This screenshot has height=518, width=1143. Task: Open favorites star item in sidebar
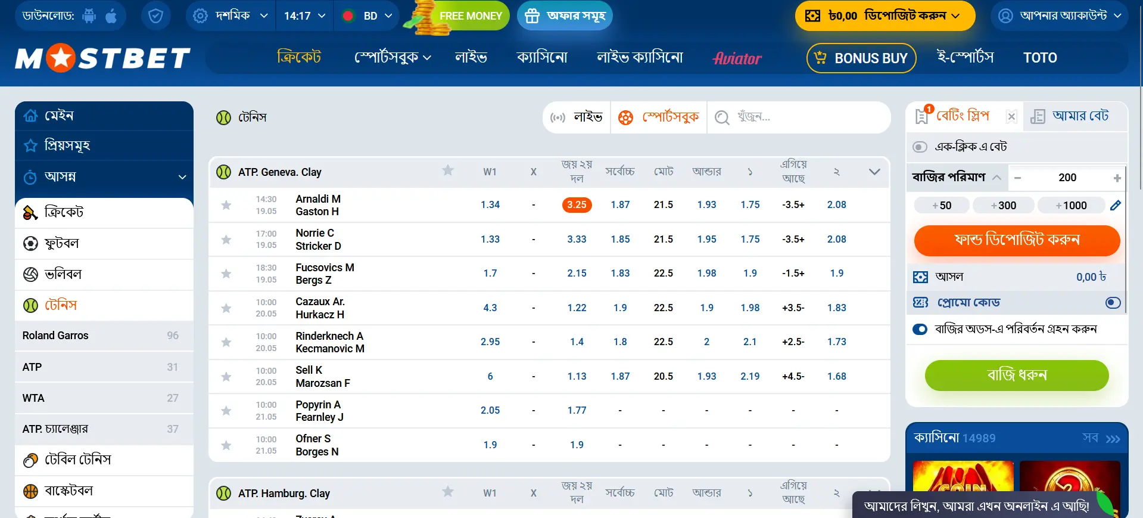click(x=104, y=145)
